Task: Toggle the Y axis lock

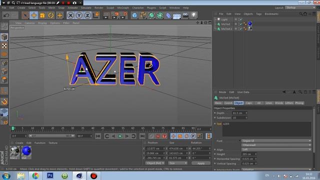Action: coord(79,15)
